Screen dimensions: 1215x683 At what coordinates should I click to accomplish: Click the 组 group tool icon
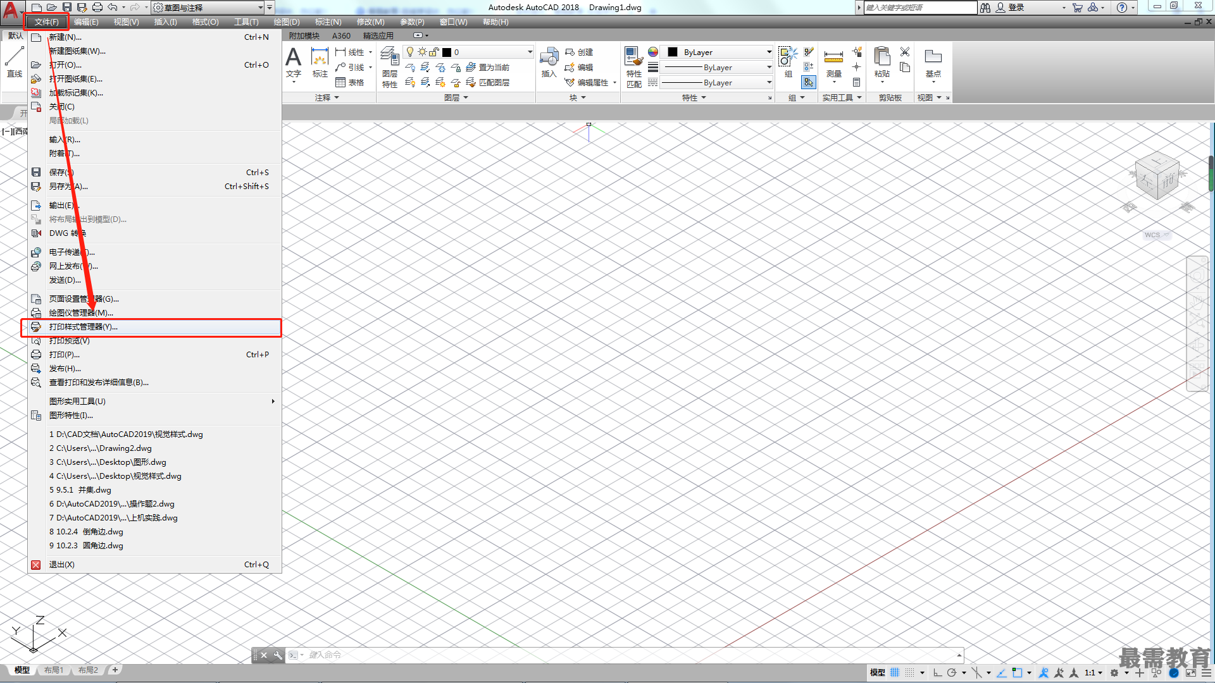pos(788,61)
